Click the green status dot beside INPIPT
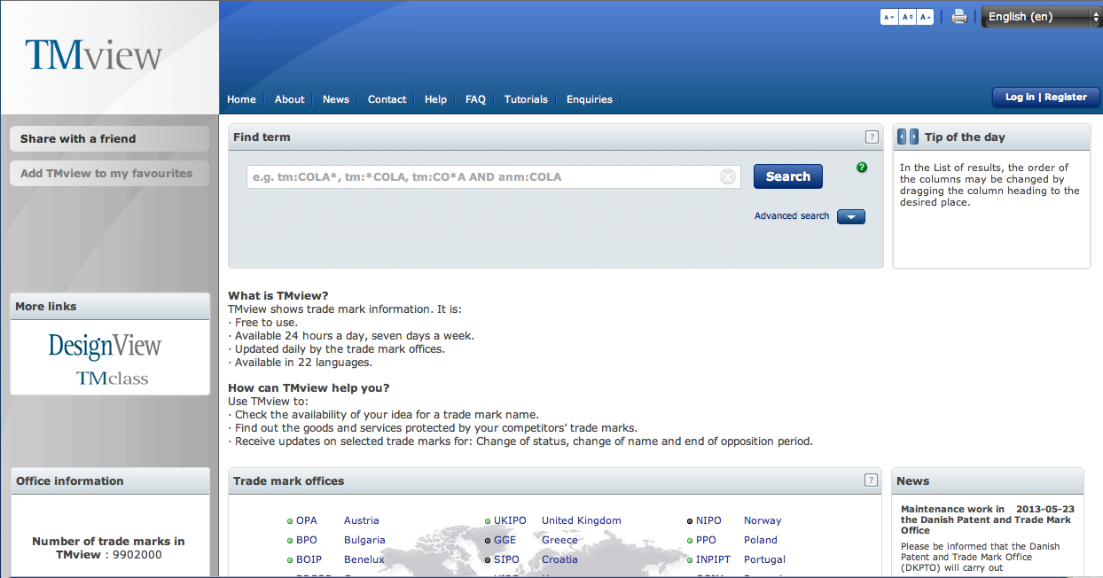Viewport: 1103px width, 578px height. pyautogui.click(x=690, y=560)
